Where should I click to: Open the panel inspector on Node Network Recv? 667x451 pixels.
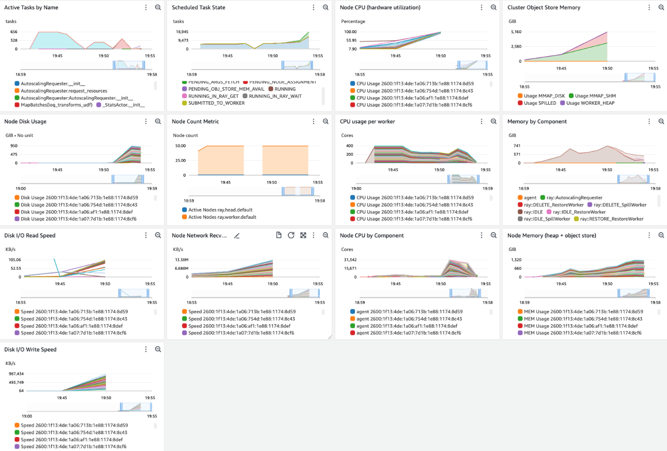279,235
